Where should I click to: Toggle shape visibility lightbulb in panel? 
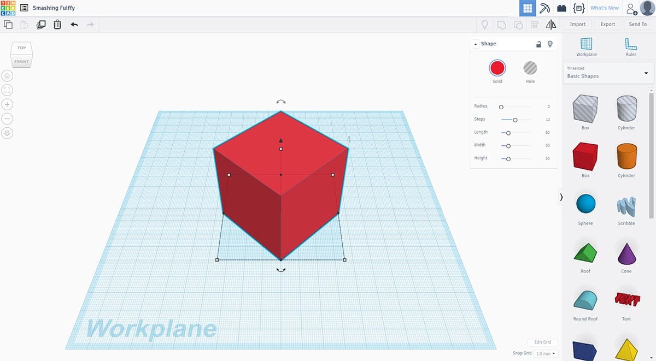pos(550,44)
